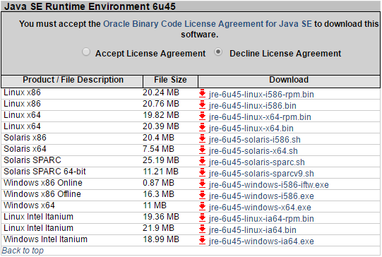The image size is (382, 257).
Task: Click download arrow icon for jre-6u45-solaris-sparcv9.sh
Action: pos(202,173)
